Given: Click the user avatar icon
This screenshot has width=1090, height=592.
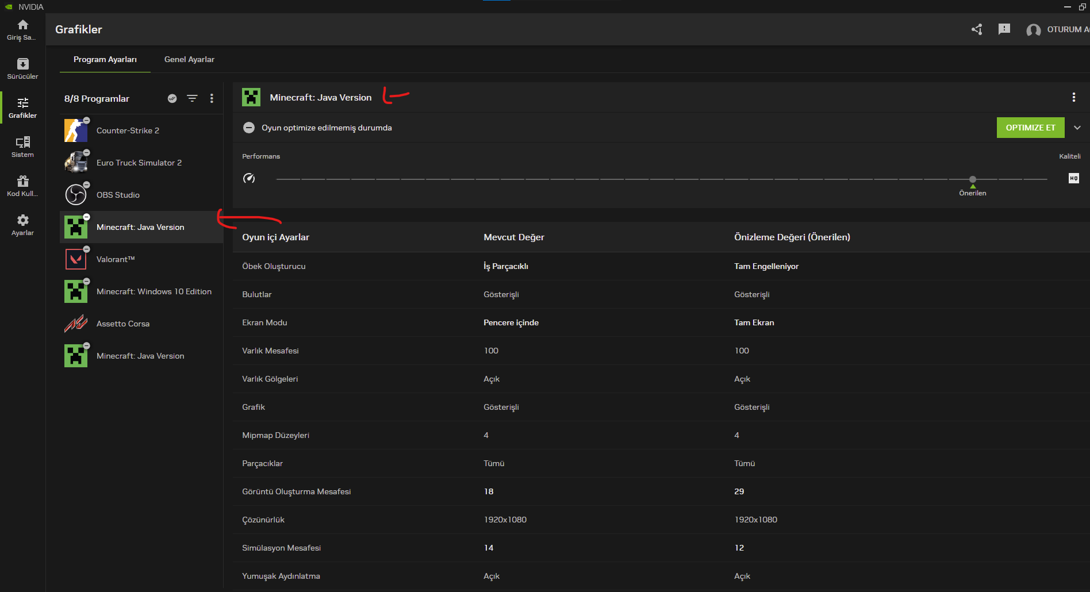Looking at the screenshot, I should tap(1033, 30).
